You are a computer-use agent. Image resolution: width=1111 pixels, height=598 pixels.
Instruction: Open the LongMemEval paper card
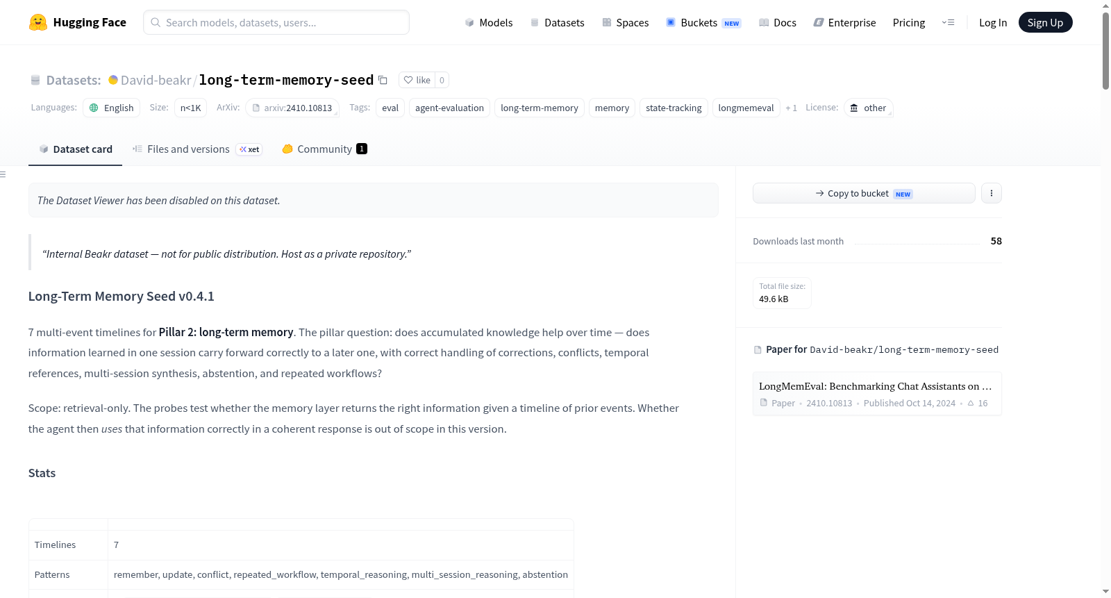coord(877,394)
